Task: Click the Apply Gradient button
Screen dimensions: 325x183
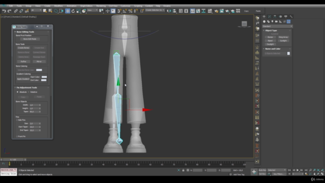Action: tap(23, 79)
